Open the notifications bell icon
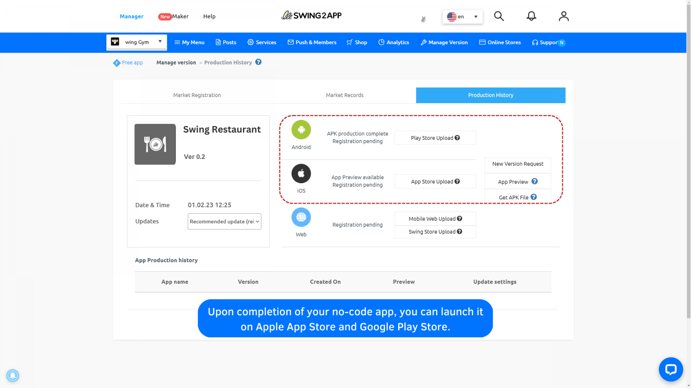 coord(531,16)
